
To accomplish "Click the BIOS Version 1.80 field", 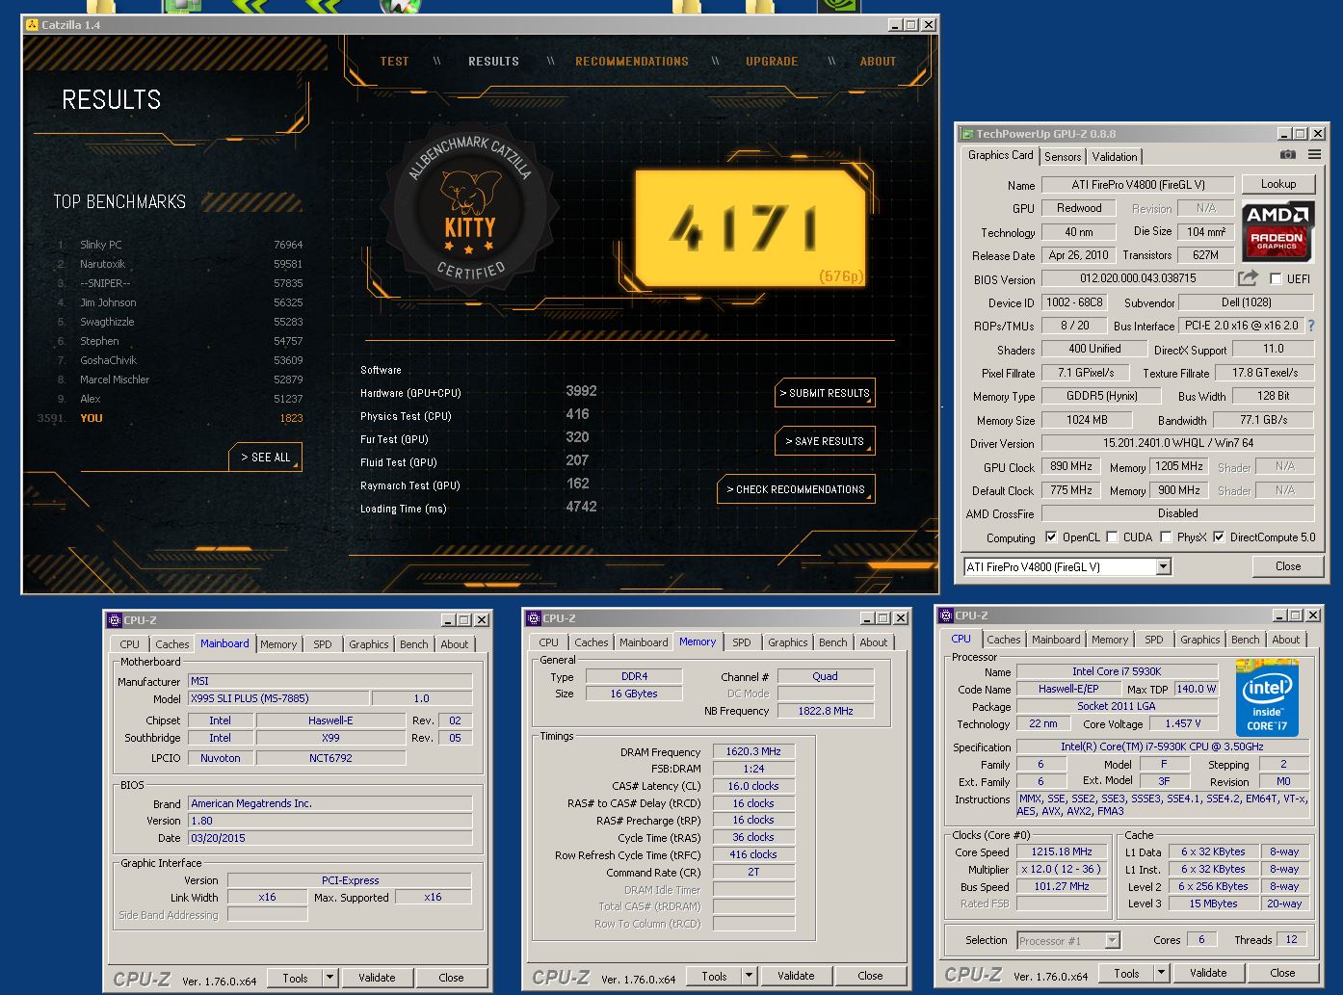I will click(x=330, y=821).
